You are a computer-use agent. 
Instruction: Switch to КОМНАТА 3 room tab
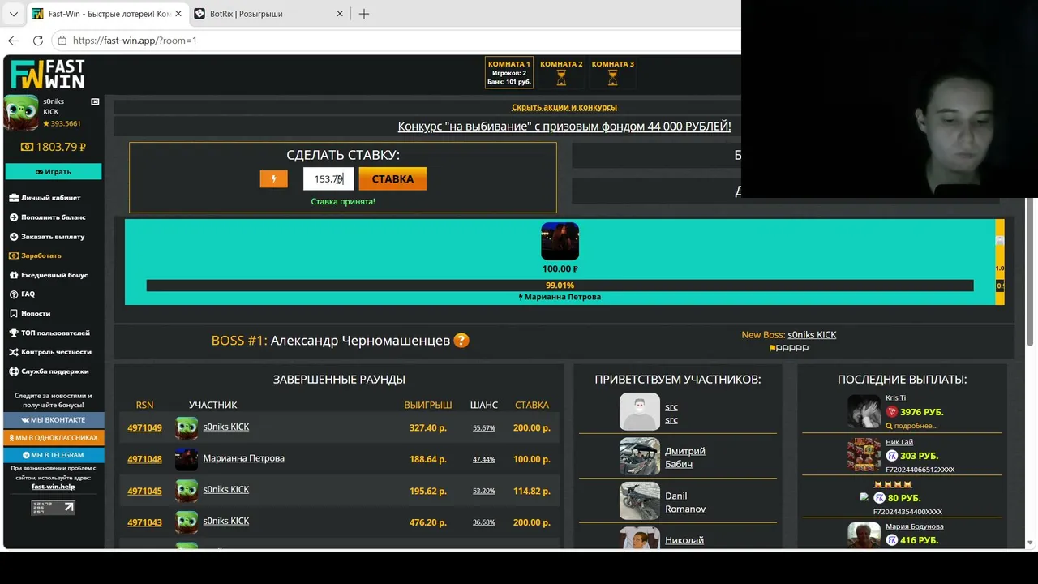tap(613, 72)
